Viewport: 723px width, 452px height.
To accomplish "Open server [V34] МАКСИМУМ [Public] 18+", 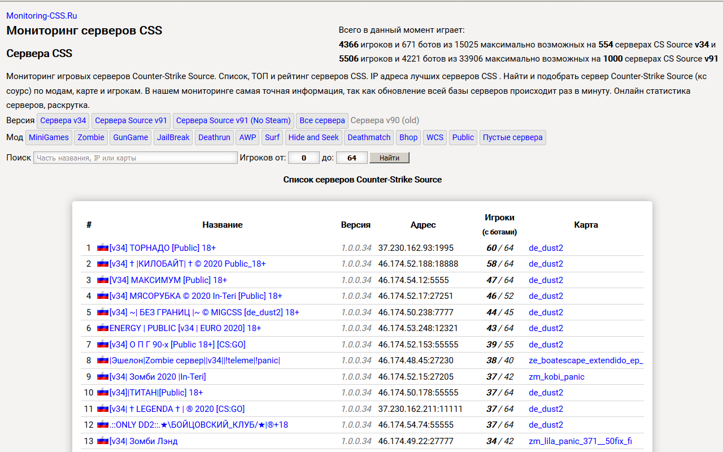I will (x=168, y=280).
